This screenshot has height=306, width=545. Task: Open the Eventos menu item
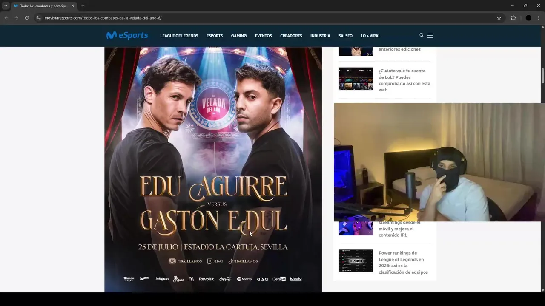263,36
